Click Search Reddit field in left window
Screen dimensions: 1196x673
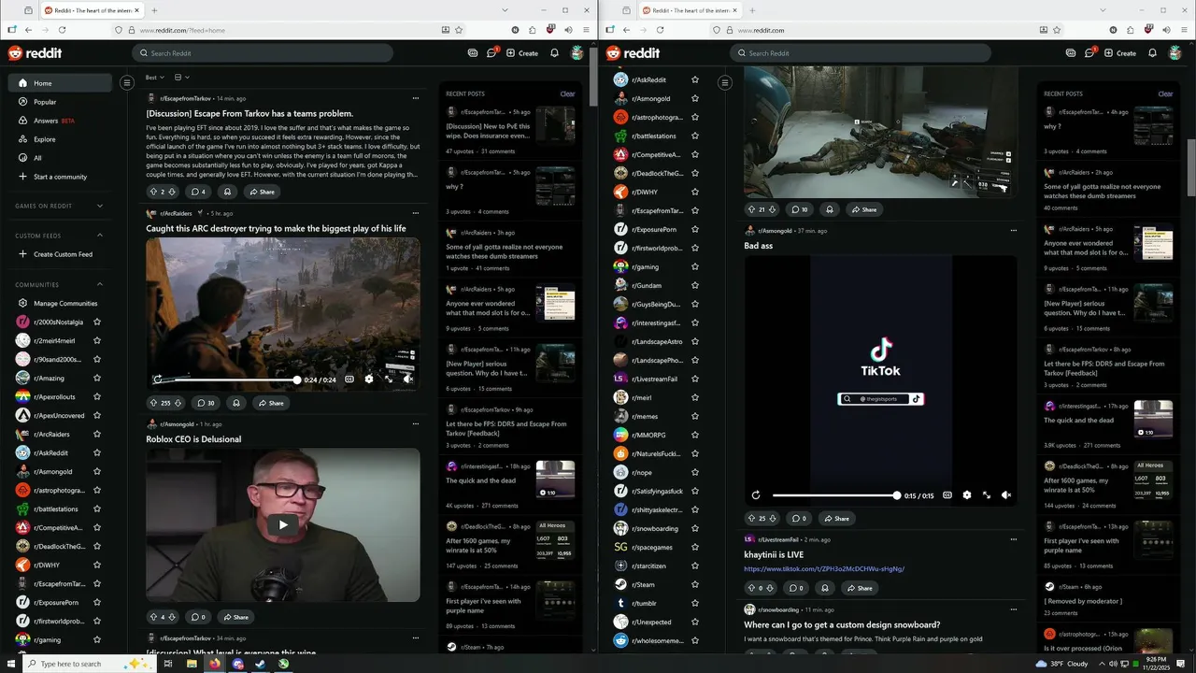click(x=262, y=53)
